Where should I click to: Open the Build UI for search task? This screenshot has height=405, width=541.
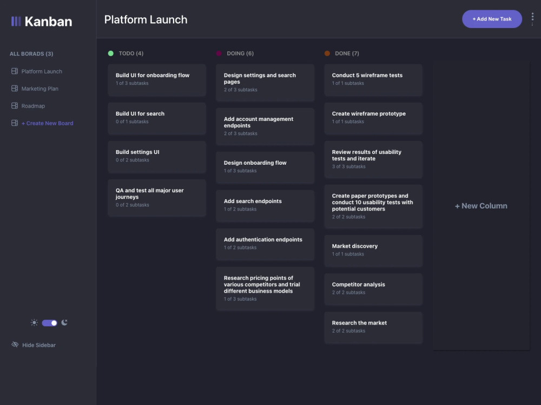(157, 118)
